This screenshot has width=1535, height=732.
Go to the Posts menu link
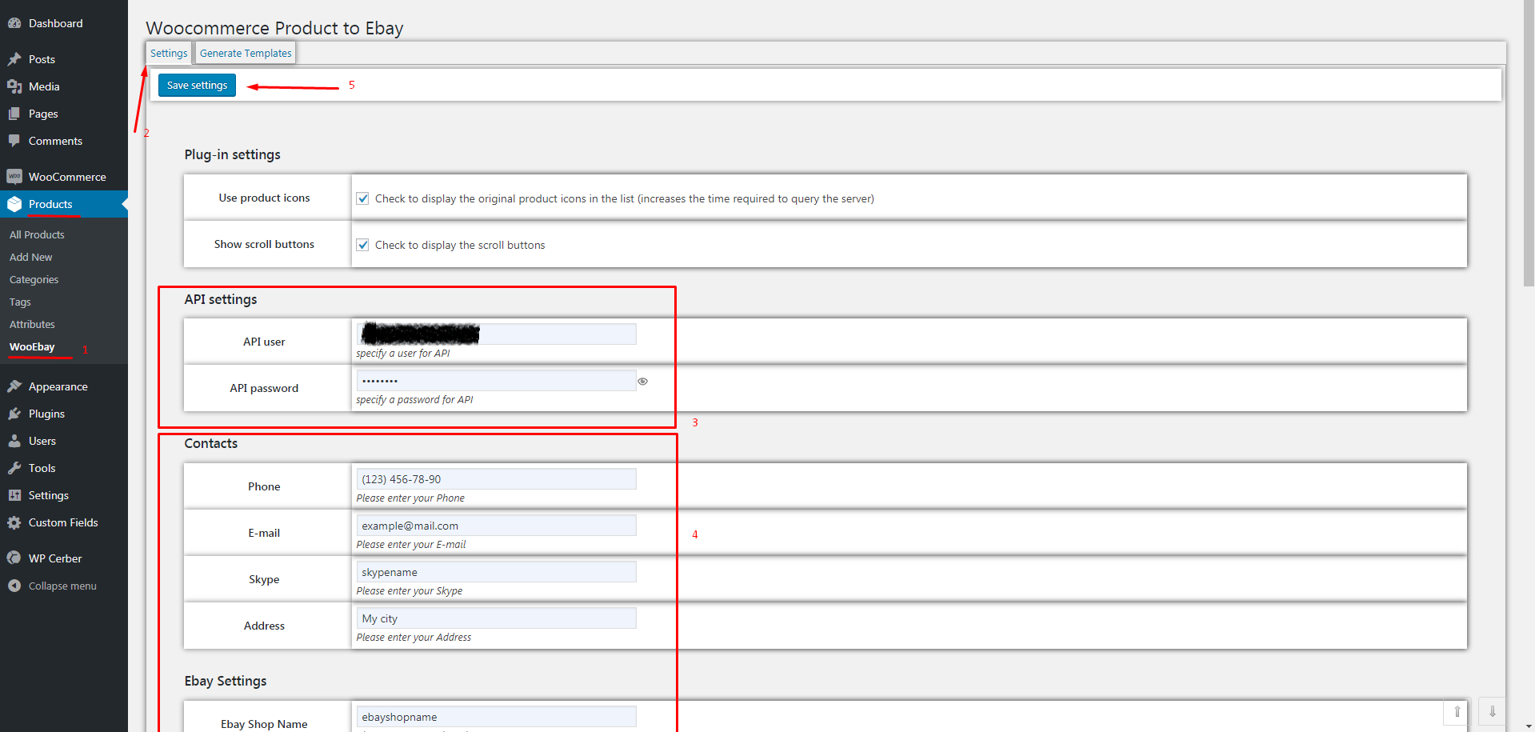click(x=42, y=59)
